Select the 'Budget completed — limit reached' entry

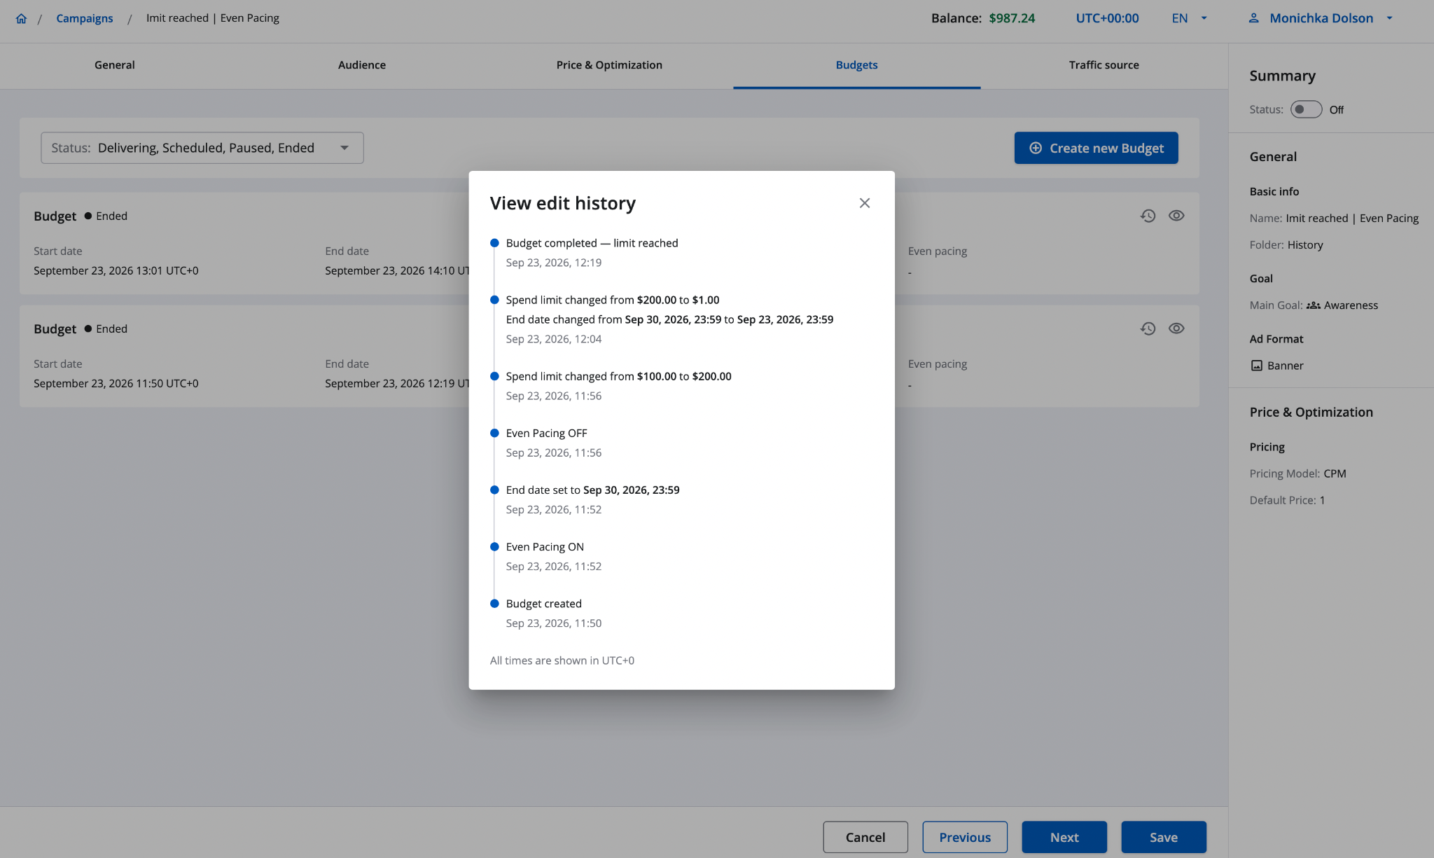coord(592,243)
